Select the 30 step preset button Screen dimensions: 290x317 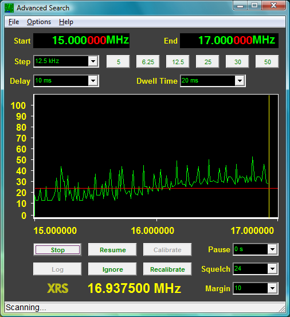[237, 61]
